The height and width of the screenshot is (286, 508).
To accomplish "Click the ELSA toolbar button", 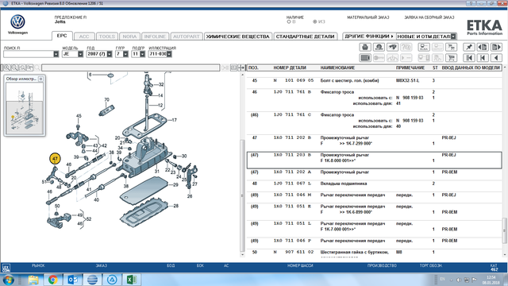I will click(x=424, y=47).
